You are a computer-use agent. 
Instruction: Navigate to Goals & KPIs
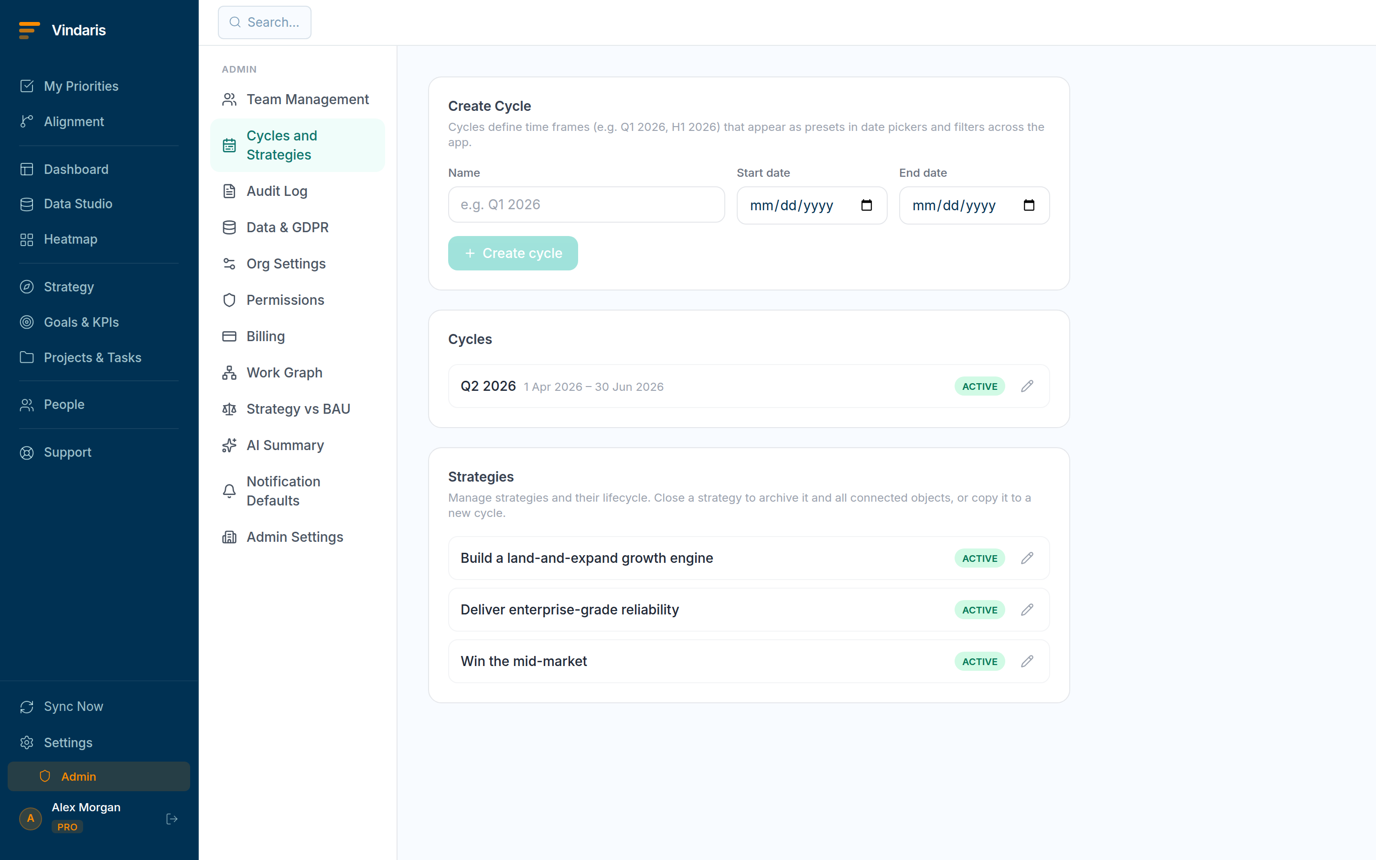99,322
